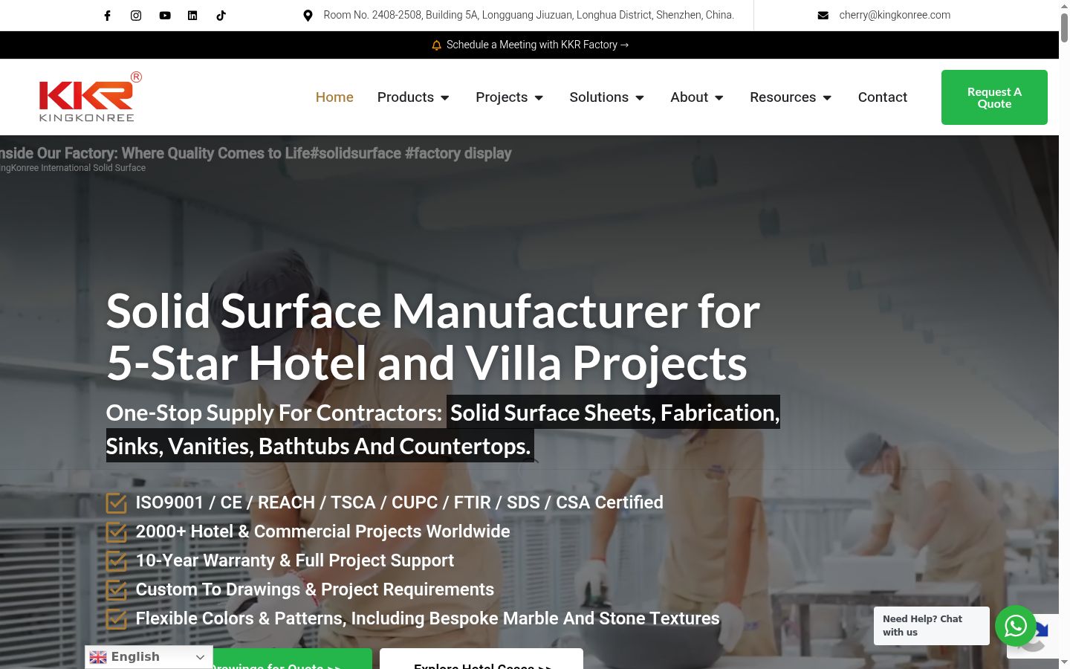Click the UK flag language icon
This screenshot has height=669, width=1070.
98,657
